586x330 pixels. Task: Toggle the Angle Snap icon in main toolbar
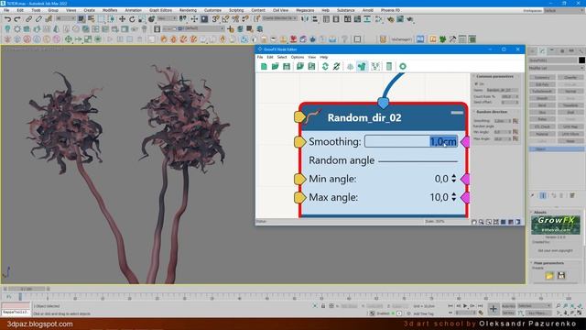[225, 18]
